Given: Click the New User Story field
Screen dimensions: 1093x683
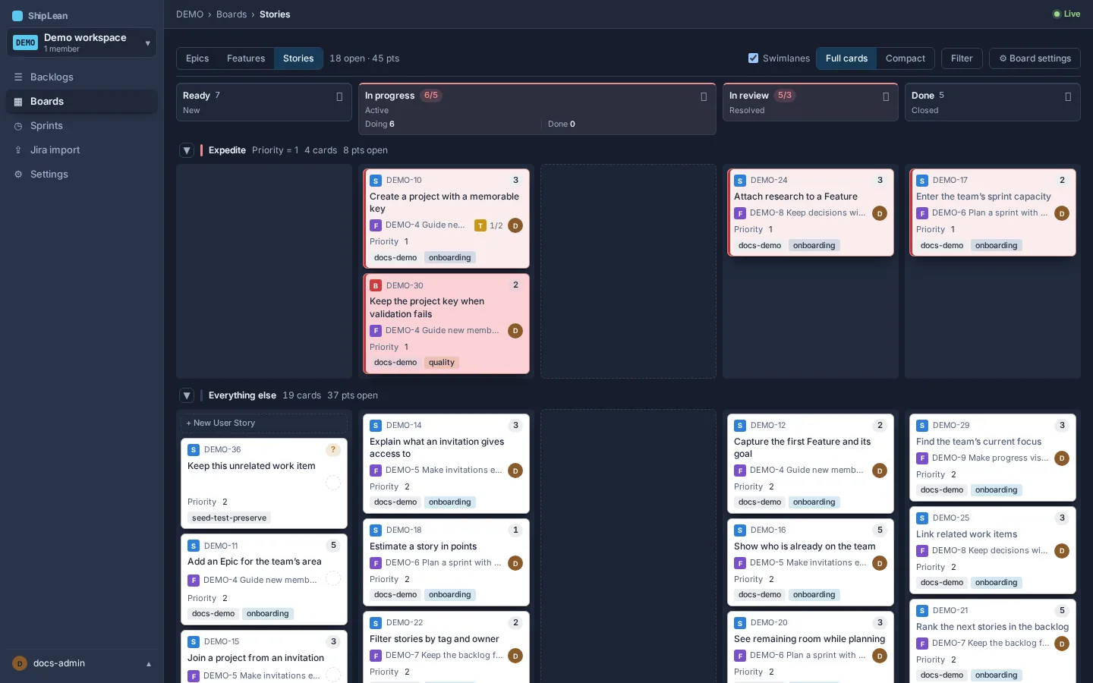Looking at the screenshot, I should [x=263, y=423].
